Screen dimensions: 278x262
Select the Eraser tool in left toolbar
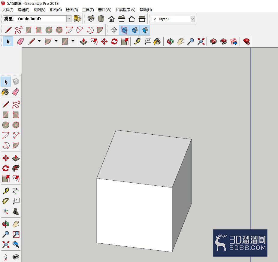(16, 92)
